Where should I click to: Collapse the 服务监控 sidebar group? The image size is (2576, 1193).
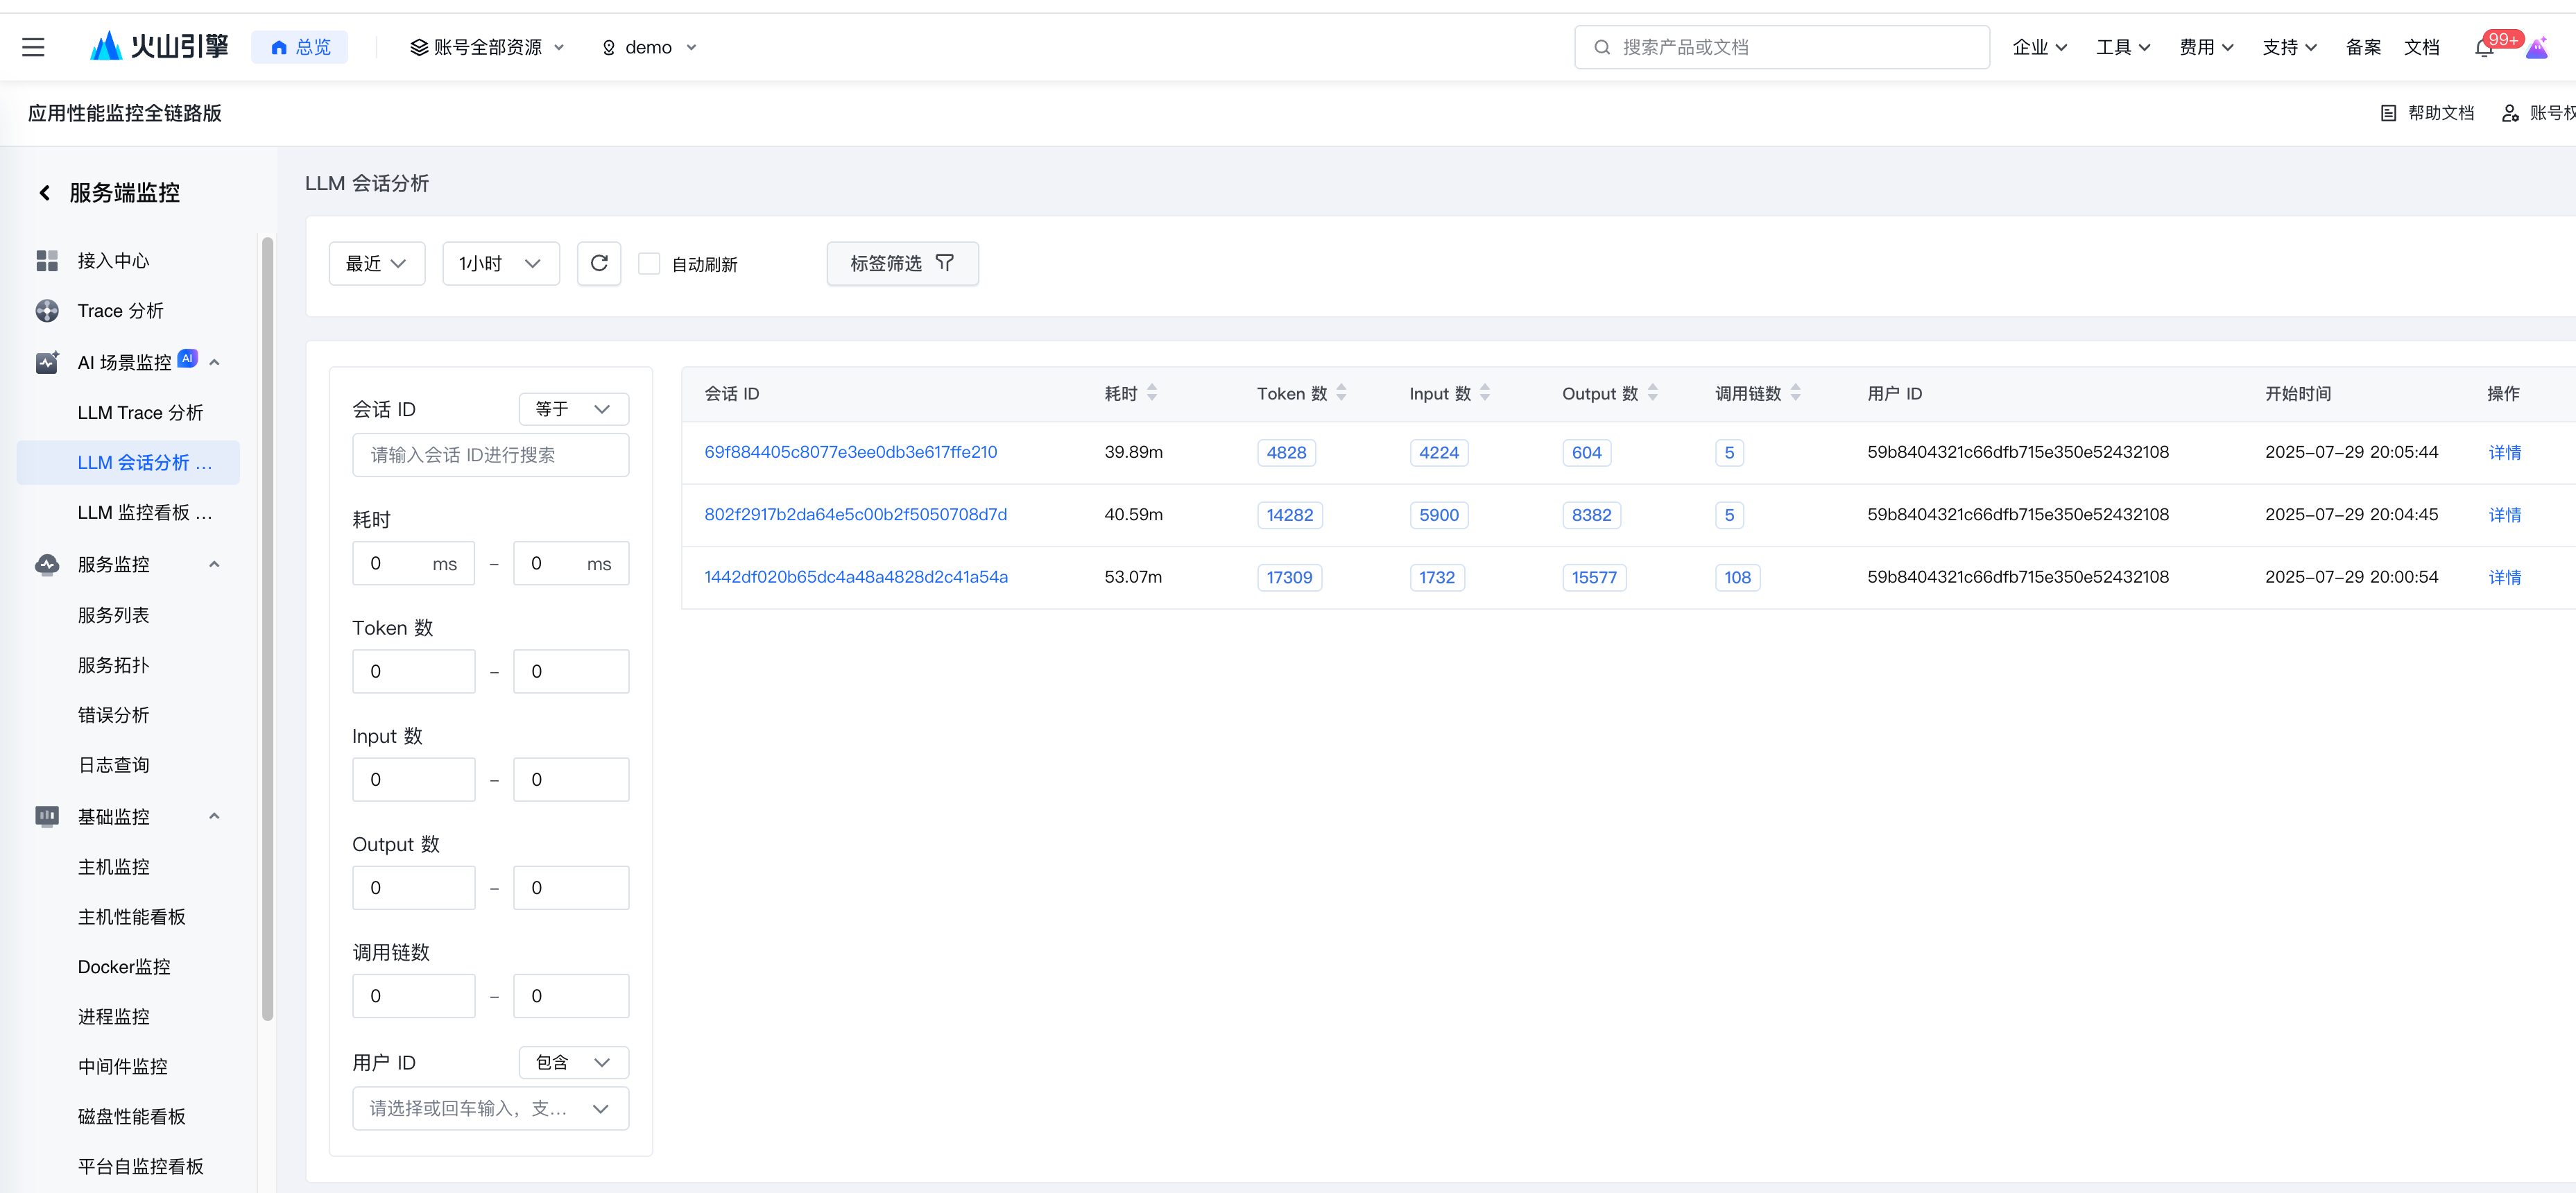[x=214, y=564]
